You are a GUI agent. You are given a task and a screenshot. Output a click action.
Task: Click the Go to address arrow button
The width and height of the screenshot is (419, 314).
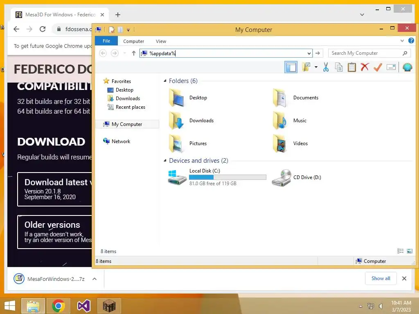[x=318, y=53]
